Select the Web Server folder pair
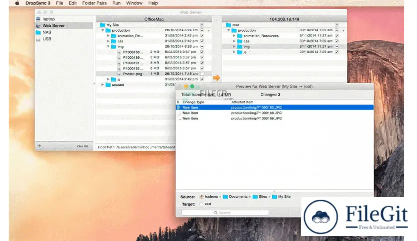Screen dimensions: 417x241 pos(64,26)
